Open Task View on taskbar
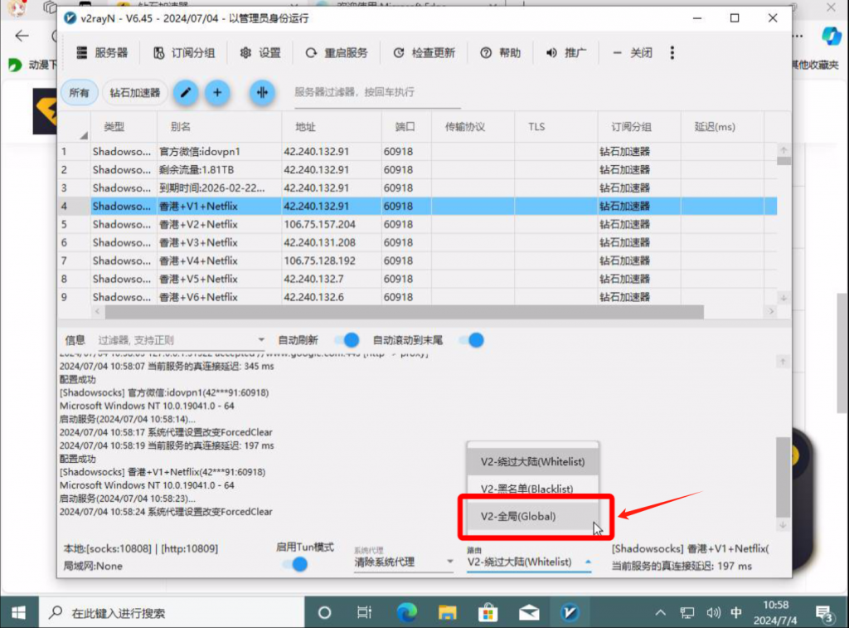 (365, 613)
